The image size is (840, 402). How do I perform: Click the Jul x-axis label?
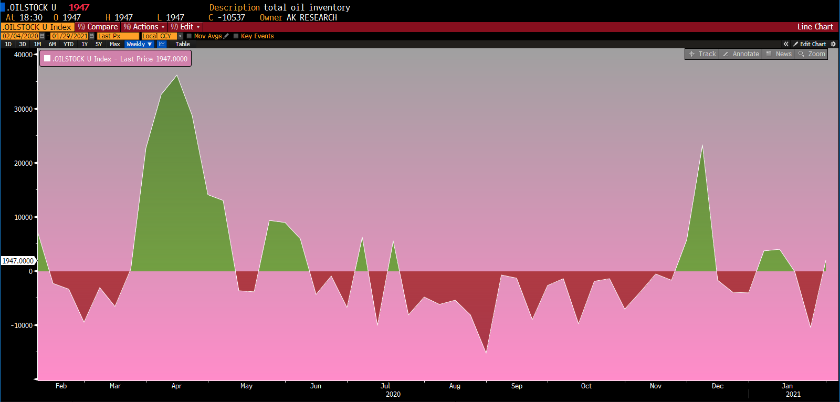(x=385, y=386)
